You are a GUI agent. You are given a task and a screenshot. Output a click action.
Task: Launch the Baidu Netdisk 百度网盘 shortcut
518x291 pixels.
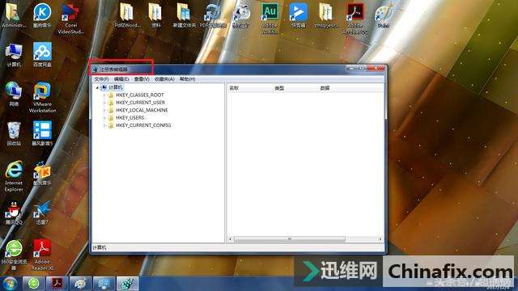[x=42, y=55]
